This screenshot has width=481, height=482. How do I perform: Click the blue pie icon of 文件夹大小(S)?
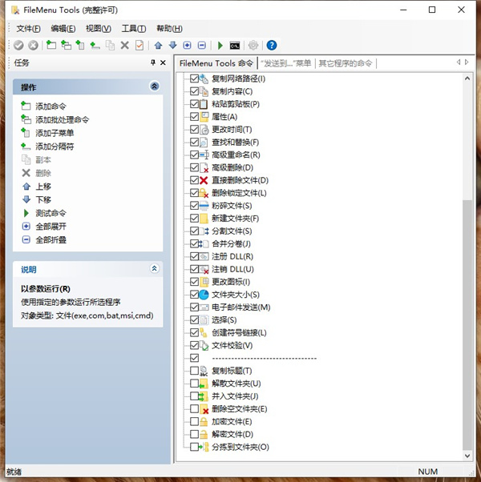[x=204, y=295]
